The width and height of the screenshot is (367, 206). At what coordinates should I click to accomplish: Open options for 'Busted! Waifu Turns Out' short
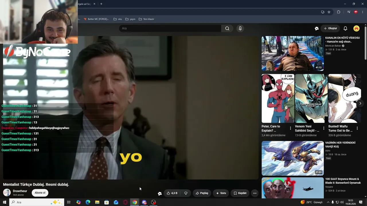pyautogui.click(x=357, y=128)
